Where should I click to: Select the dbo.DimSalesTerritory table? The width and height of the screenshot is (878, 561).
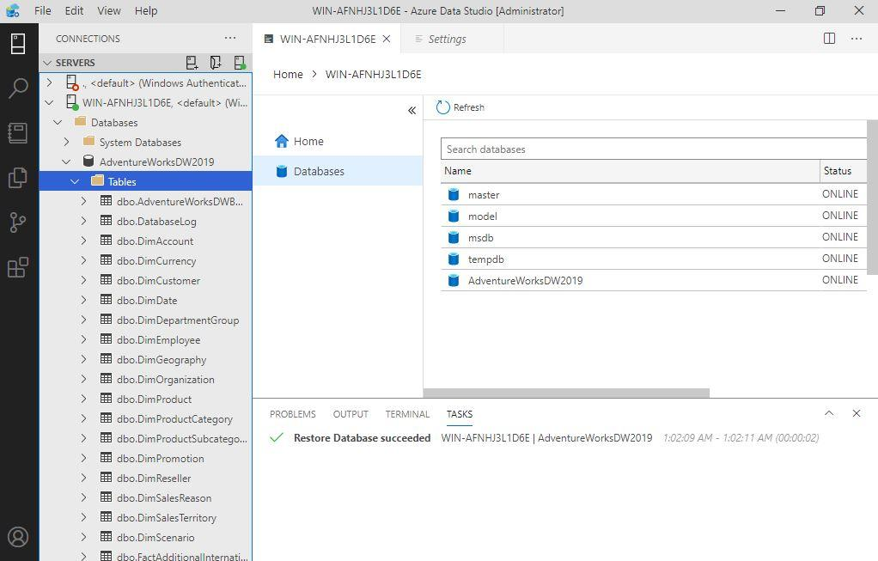145,517
